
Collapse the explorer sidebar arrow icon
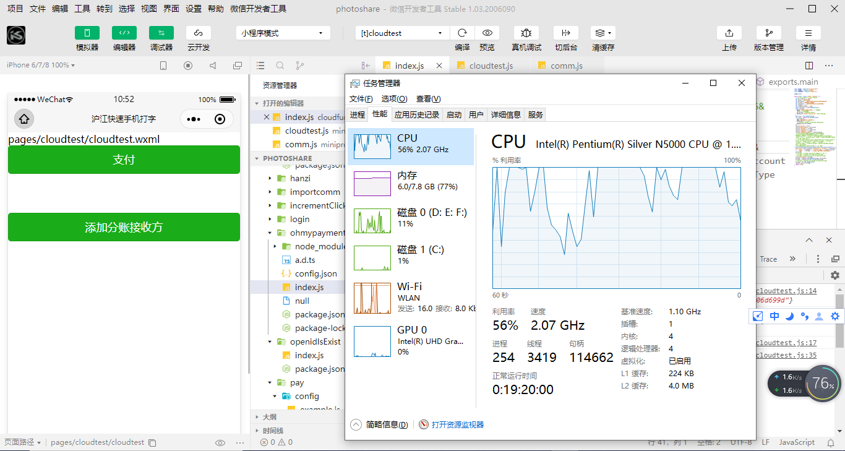coord(366,66)
